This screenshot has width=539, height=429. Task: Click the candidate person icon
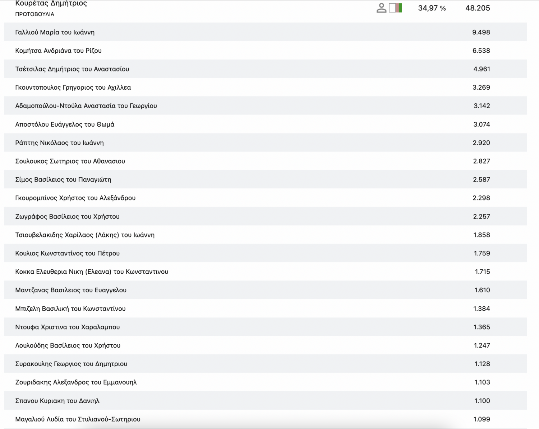pyautogui.click(x=381, y=8)
